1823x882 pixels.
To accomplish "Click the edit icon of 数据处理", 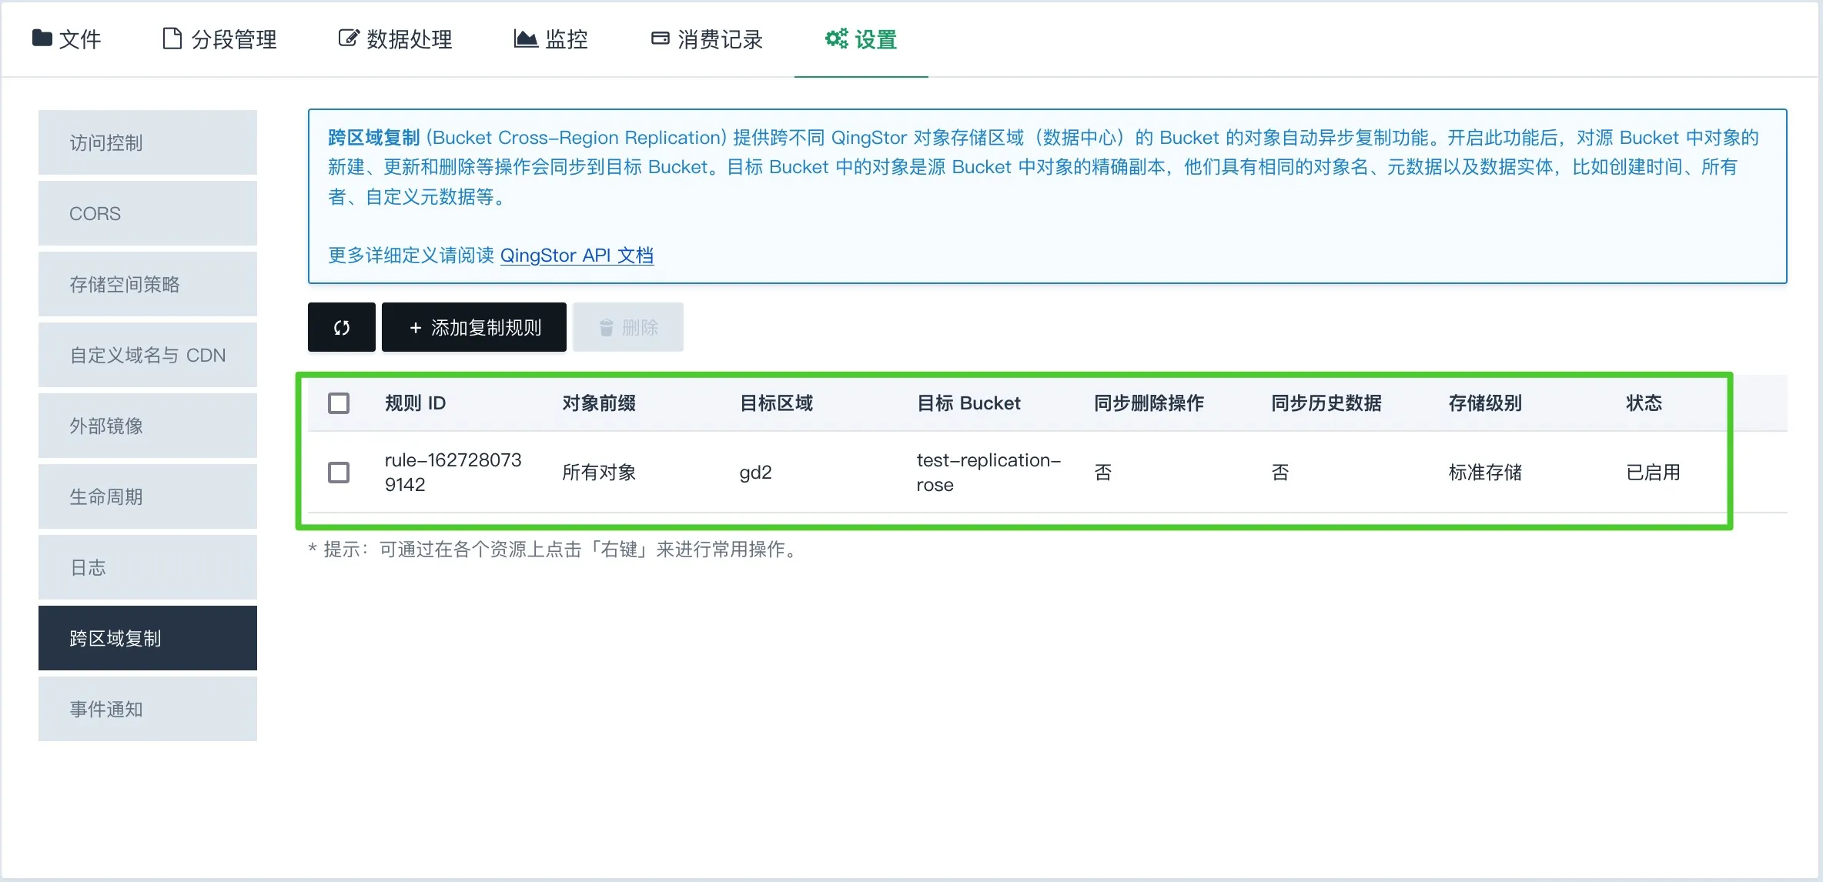I will coord(349,38).
